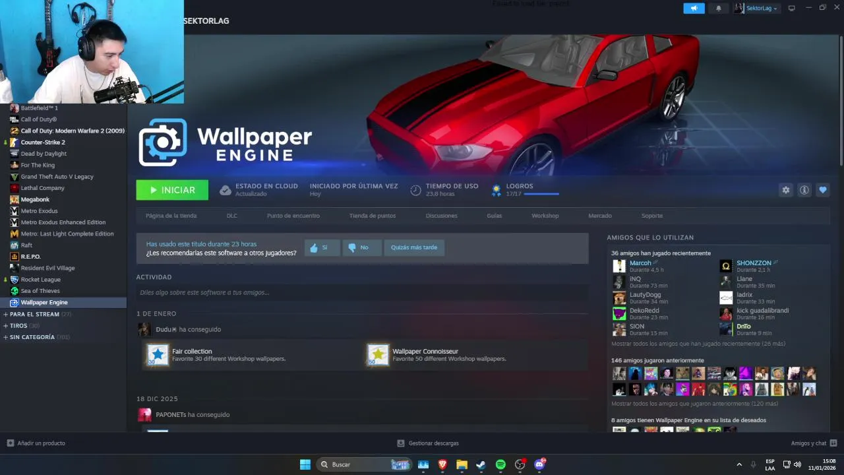Open Brave browser from taskbar
This screenshot has width=844, height=475.
coord(442,464)
